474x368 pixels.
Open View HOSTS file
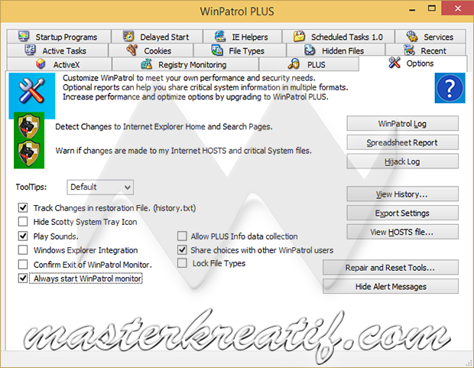[402, 232]
